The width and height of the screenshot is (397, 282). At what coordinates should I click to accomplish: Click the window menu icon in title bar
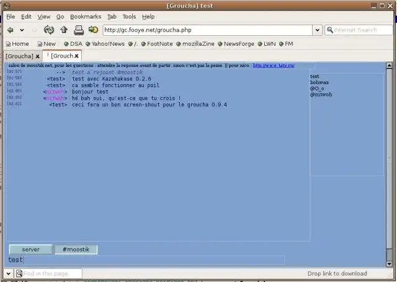(7, 6)
